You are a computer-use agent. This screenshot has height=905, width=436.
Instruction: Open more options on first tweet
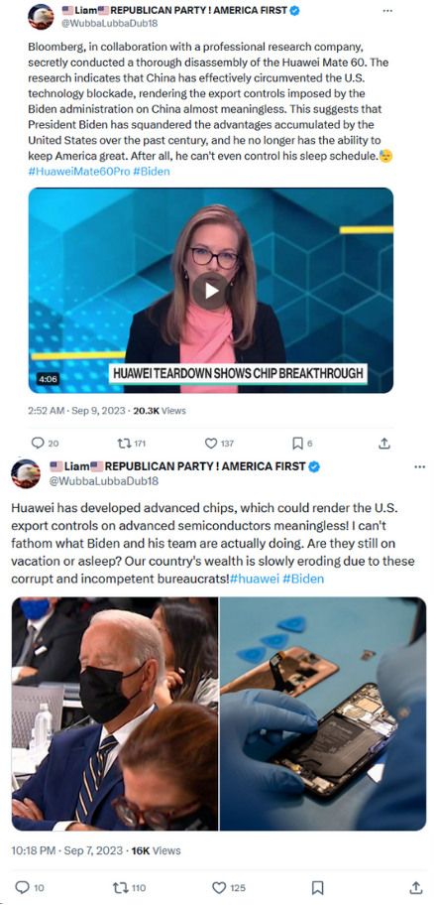(387, 11)
